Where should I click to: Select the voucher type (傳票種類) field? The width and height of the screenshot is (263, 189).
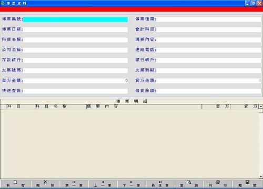[208, 19]
